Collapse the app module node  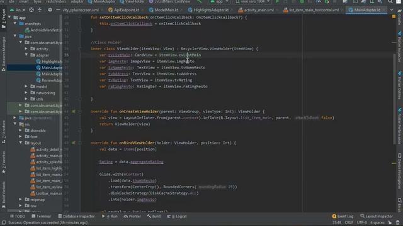coord(9,18)
